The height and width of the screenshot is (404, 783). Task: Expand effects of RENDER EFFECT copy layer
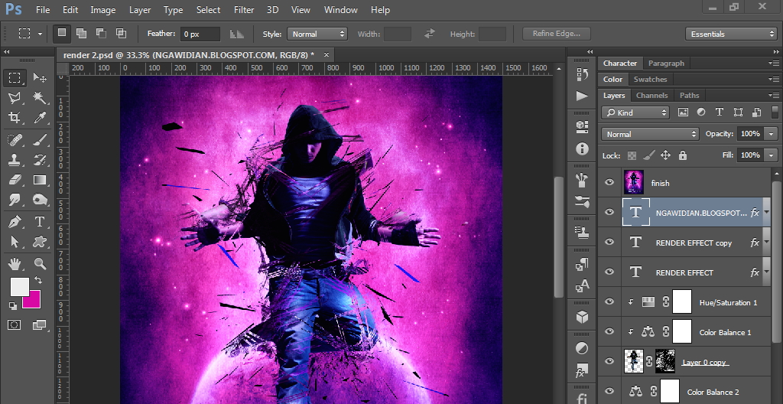[x=766, y=243]
